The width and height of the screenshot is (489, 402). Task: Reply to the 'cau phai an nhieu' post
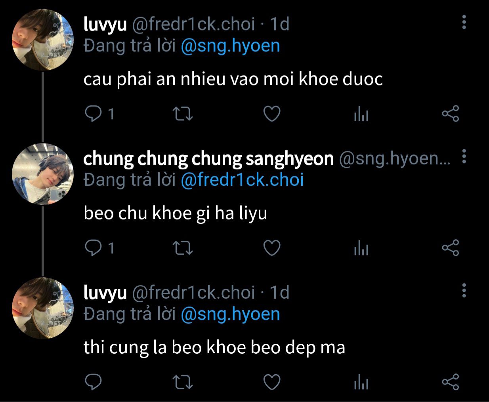pyautogui.click(x=94, y=114)
